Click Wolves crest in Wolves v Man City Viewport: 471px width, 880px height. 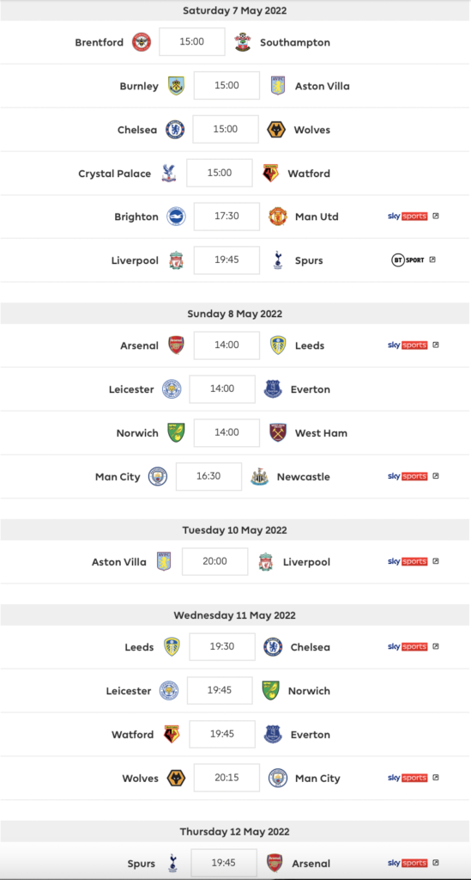pos(177,779)
